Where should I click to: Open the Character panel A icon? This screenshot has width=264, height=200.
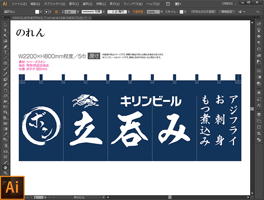(259, 105)
